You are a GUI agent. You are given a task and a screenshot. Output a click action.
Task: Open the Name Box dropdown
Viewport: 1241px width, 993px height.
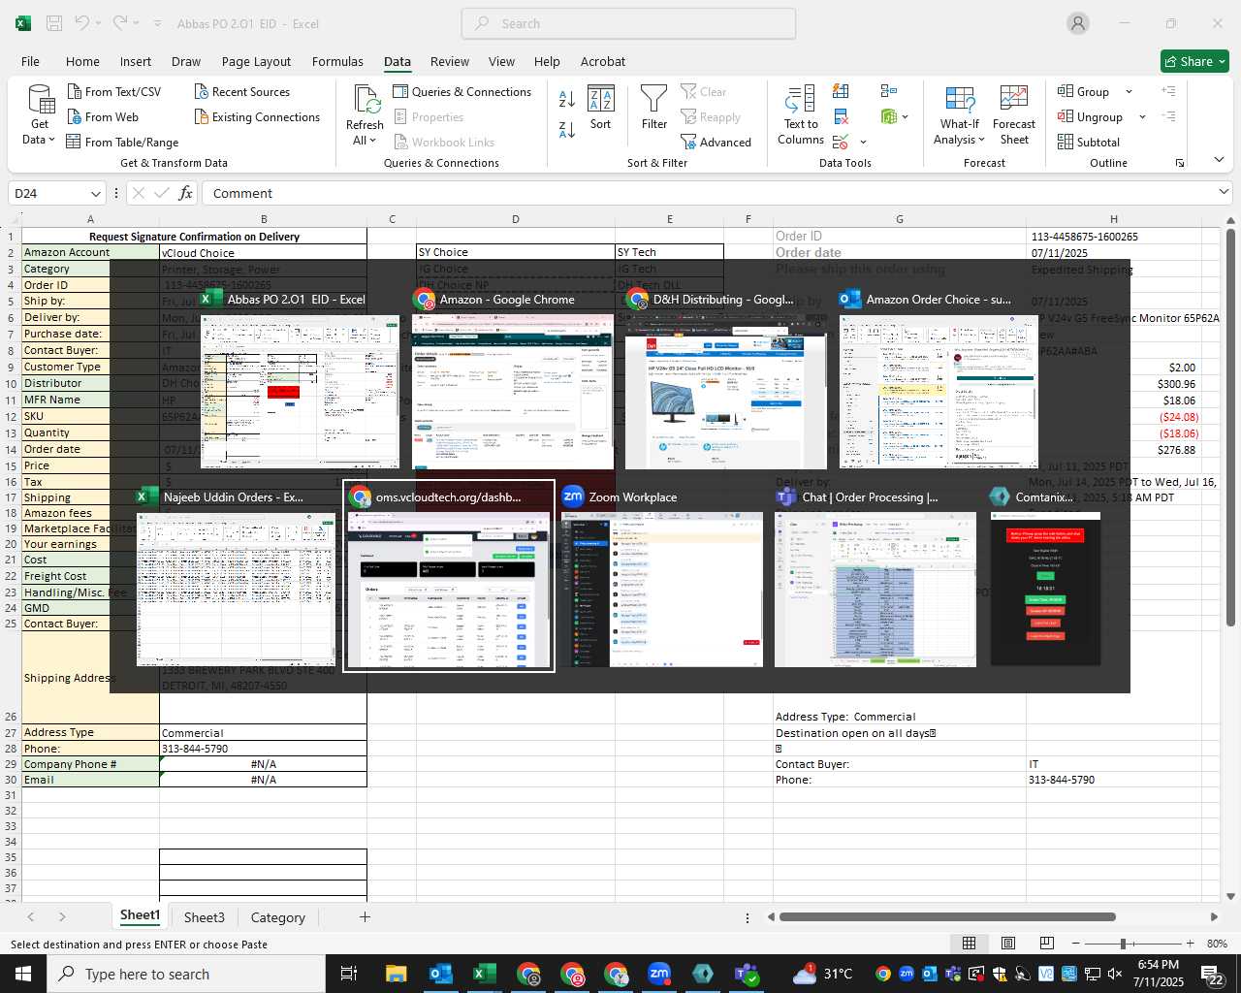[x=95, y=194]
